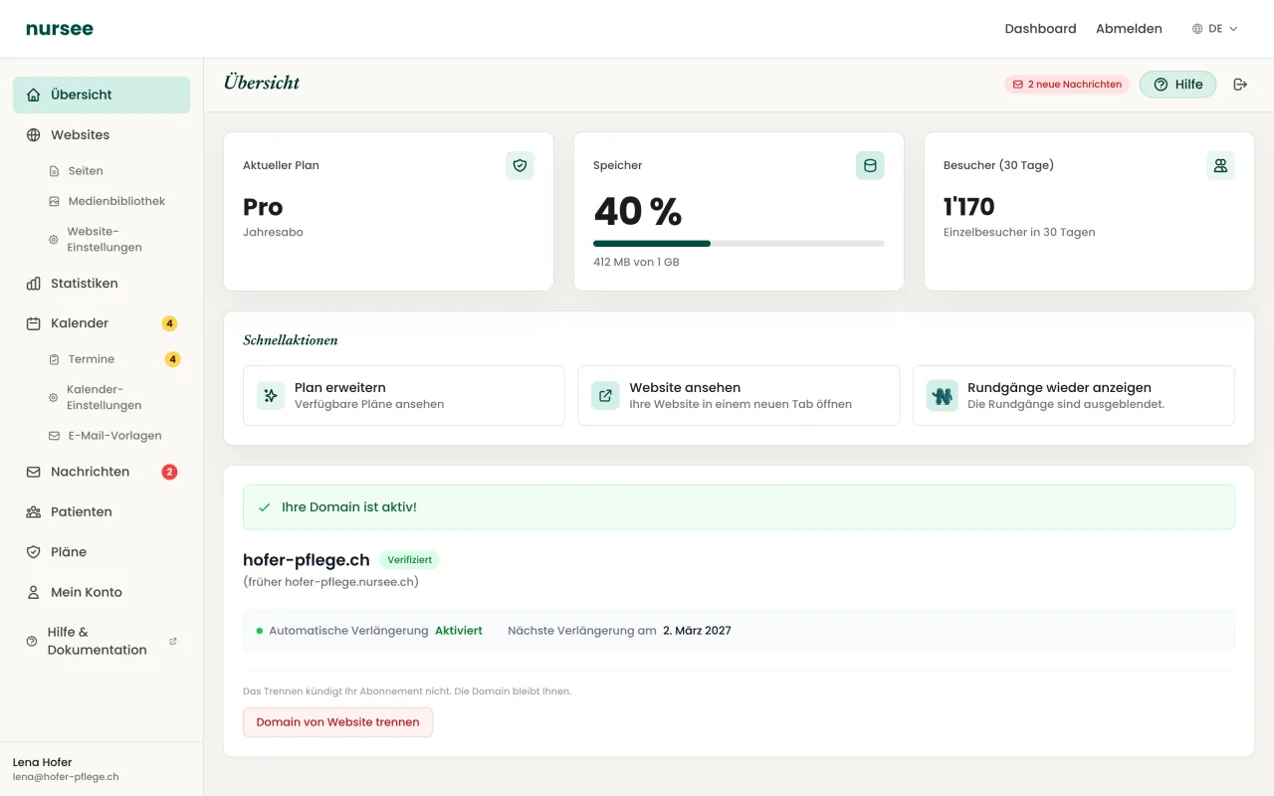Screen dimensions: 1274x796
Task: Click the mascot icon on Rundgänge wieder anzeigen
Action: tap(943, 395)
